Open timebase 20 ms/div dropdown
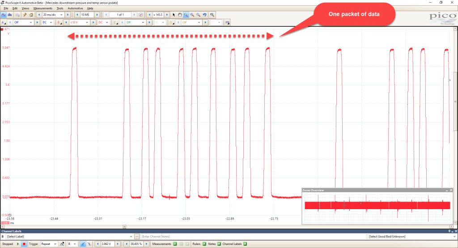 pyautogui.click(x=53, y=15)
